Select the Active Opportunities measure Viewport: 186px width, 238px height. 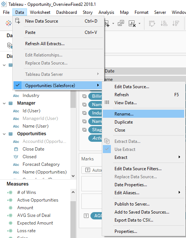point(38,200)
